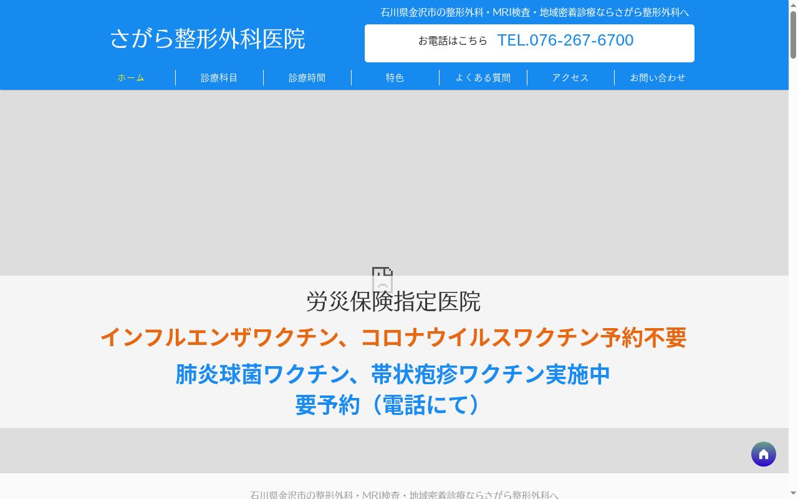
Task: Open the お問い合わせ page
Action: coord(658,78)
